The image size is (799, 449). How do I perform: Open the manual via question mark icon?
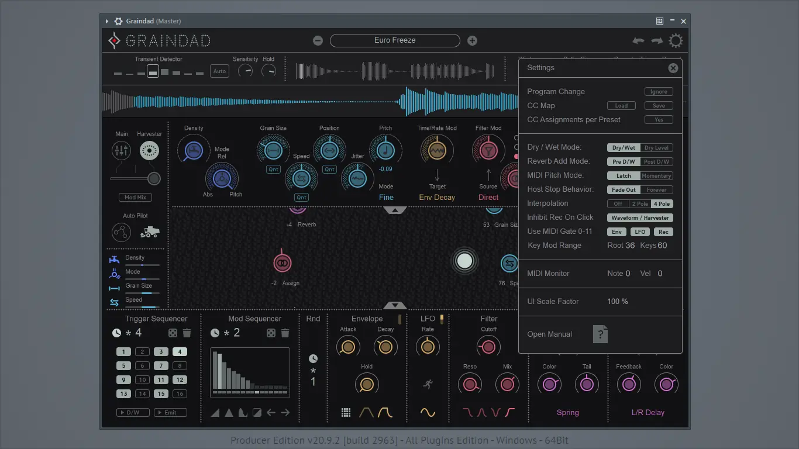[600, 334]
